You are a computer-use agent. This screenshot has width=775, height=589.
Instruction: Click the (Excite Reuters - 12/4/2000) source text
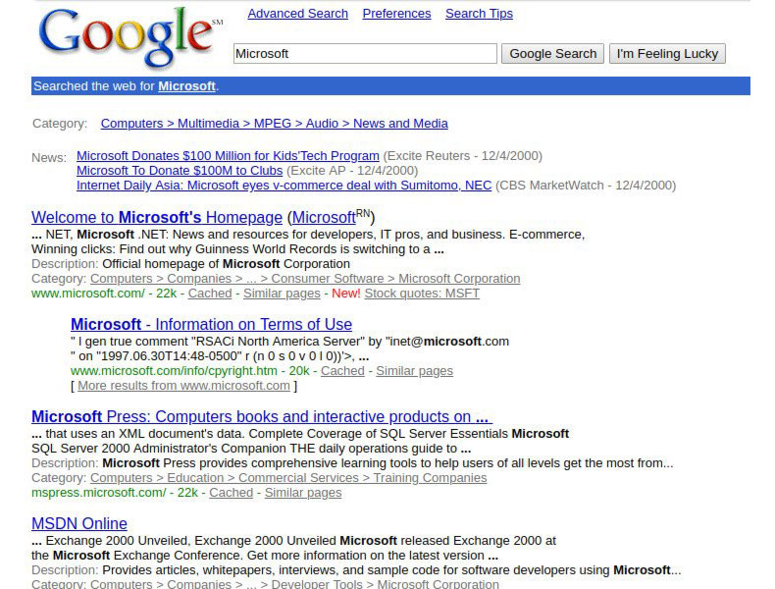pyautogui.click(x=463, y=156)
